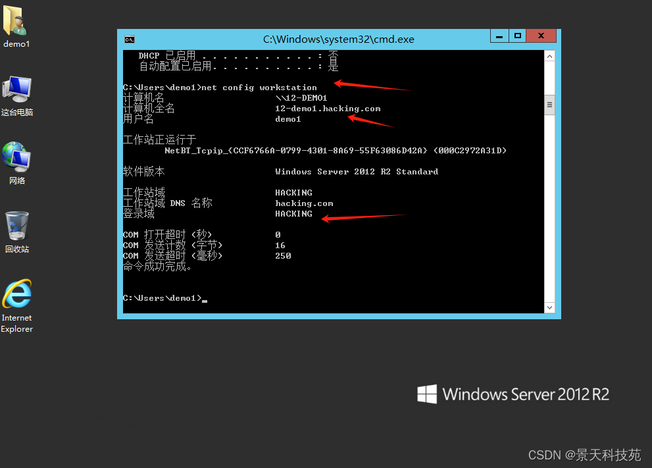Click the 软件版本 label
Image resolution: width=652 pixels, height=468 pixels.
[144, 171]
